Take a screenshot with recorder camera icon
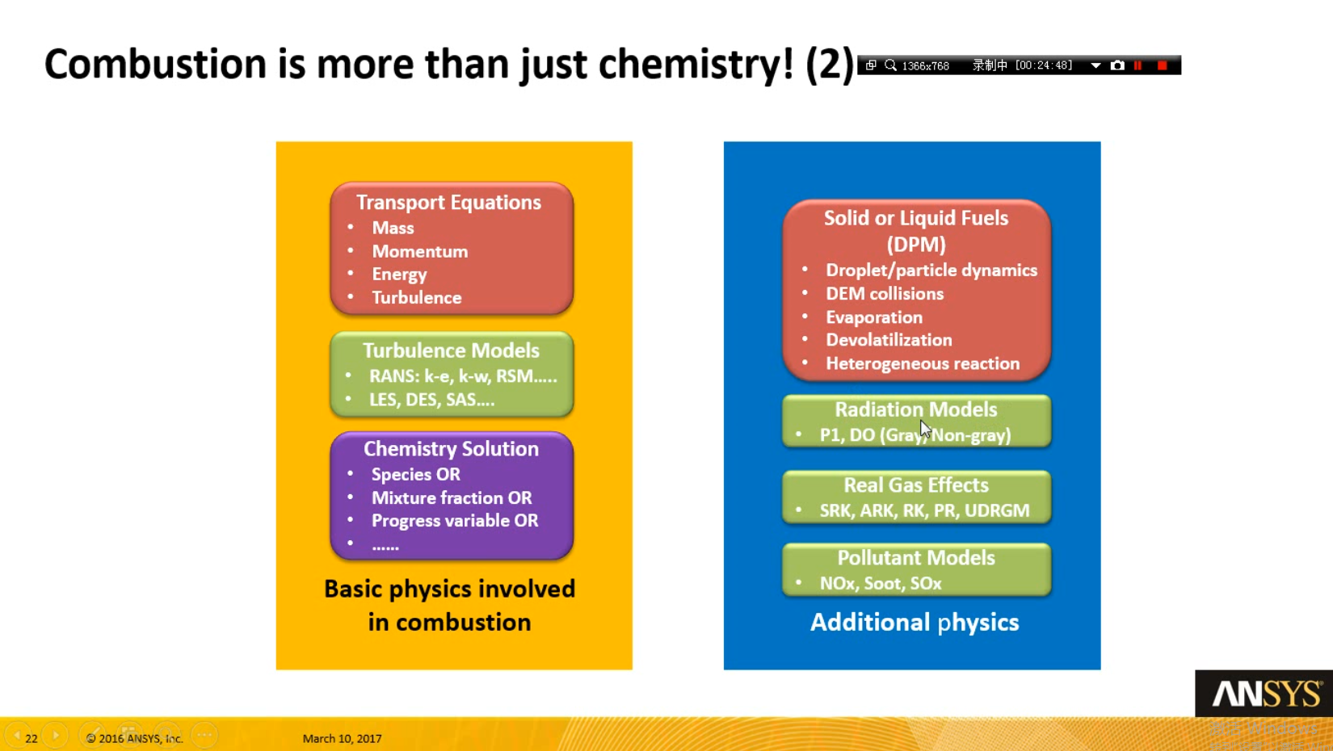The height and width of the screenshot is (751, 1333). click(1117, 65)
